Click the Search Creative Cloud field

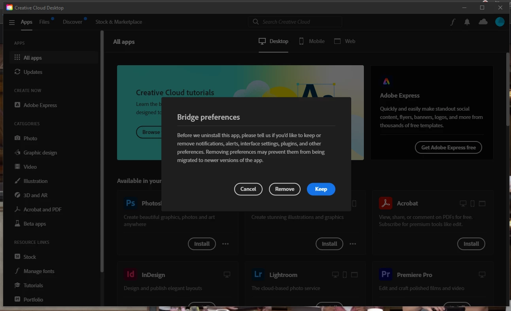[295, 22]
